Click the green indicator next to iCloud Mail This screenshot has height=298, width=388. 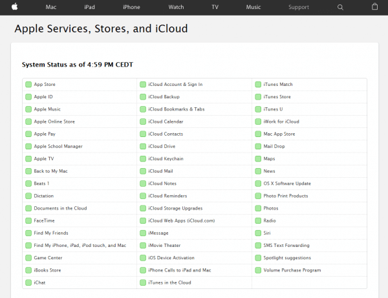tap(143, 171)
